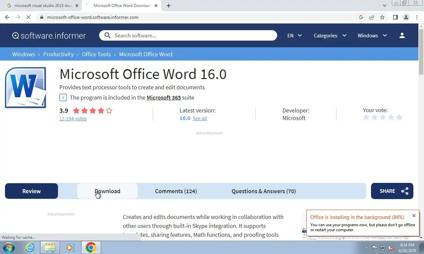This screenshot has height=254, width=424.
Task: Show hidden tray icons arrow
Action: (366, 248)
